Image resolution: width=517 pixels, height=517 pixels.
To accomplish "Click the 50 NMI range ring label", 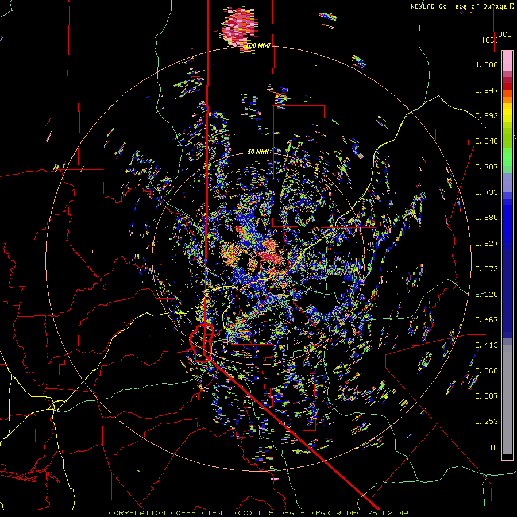I will pyautogui.click(x=258, y=152).
